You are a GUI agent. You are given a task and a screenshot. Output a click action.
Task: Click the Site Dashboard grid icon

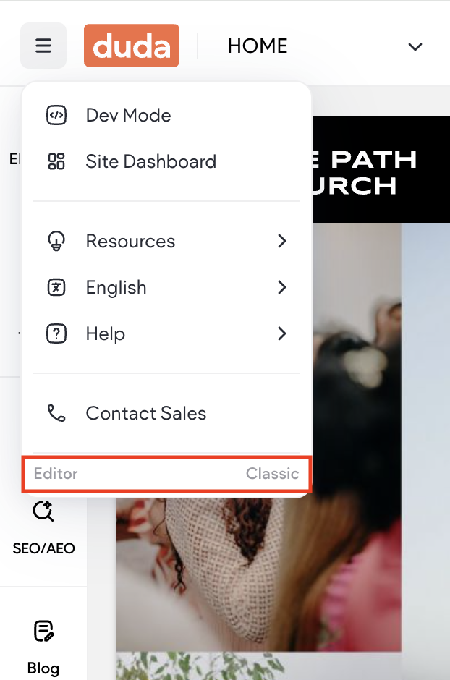click(x=56, y=162)
